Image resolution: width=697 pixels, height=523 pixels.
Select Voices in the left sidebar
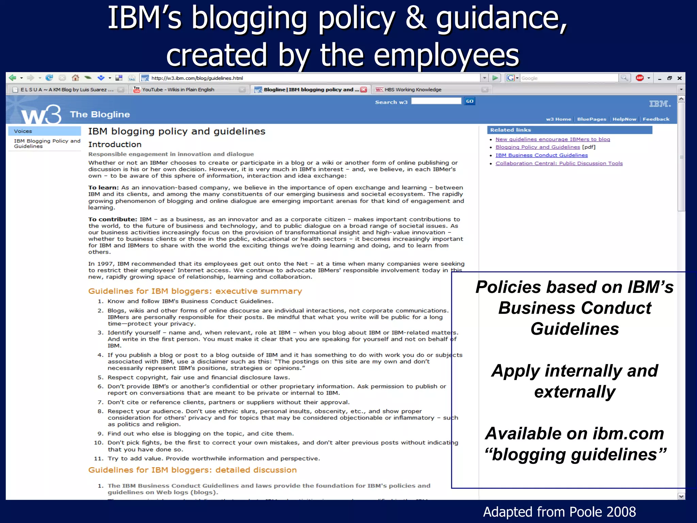click(45, 131)
